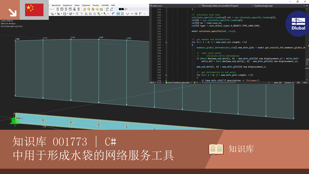Click the green-red support toolbar icon
The height and width of the screenshot is (174, 309).
click(x=105, y=14)
